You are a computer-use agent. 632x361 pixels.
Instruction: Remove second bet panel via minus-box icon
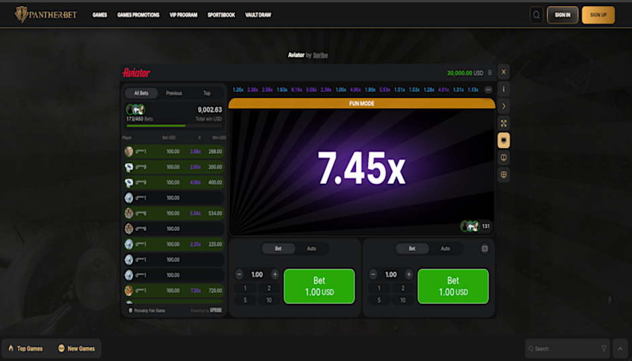pos(484,248)
